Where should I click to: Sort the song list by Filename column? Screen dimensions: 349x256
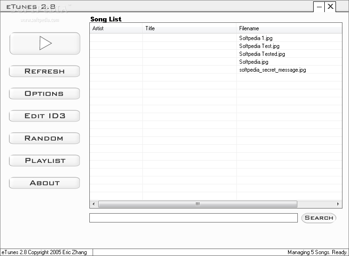pyautogui.click(x=289, y=28)
